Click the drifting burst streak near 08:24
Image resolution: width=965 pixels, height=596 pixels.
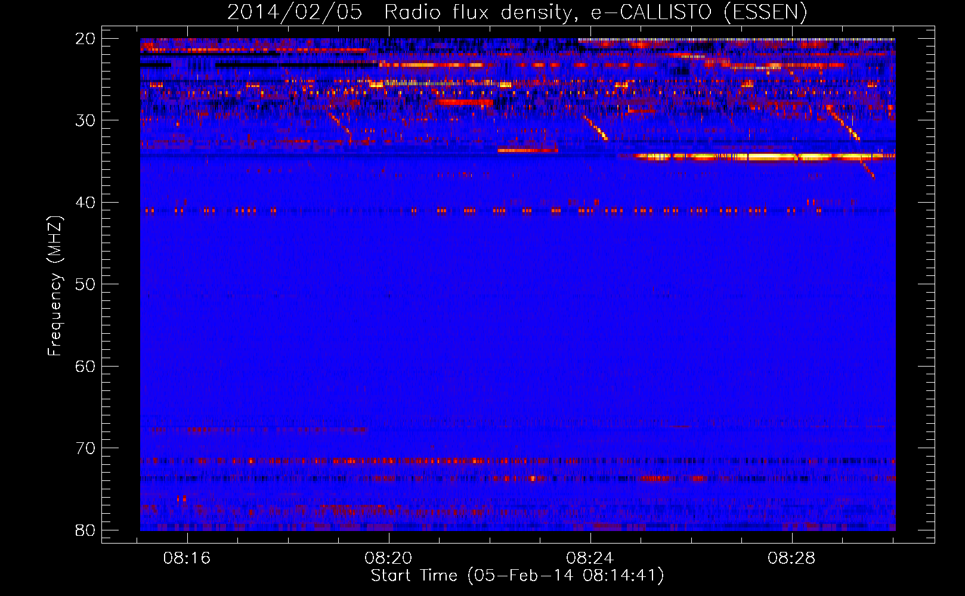595,128
